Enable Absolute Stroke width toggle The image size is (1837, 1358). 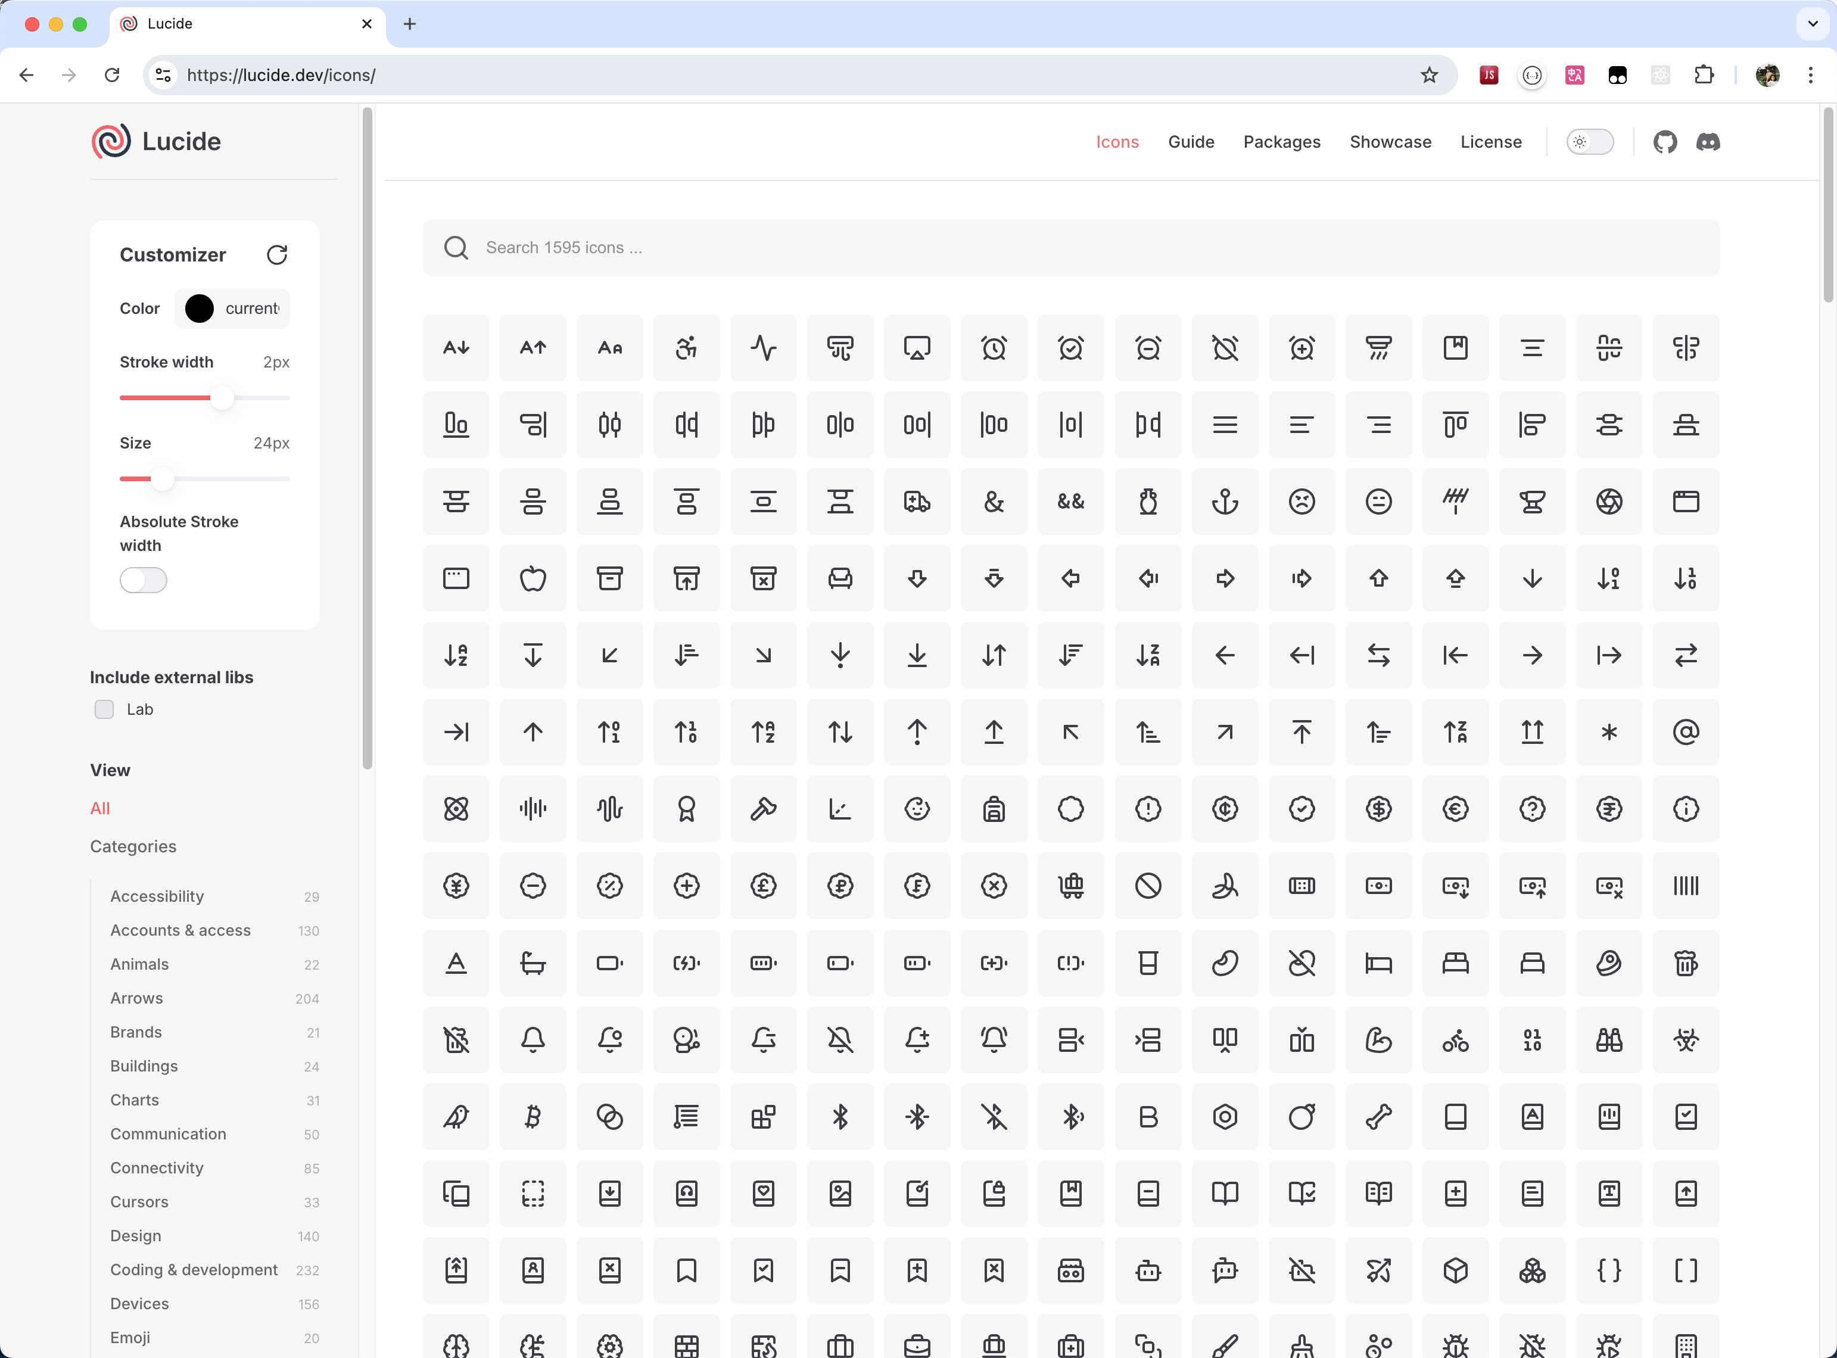[x=144, y=580]
